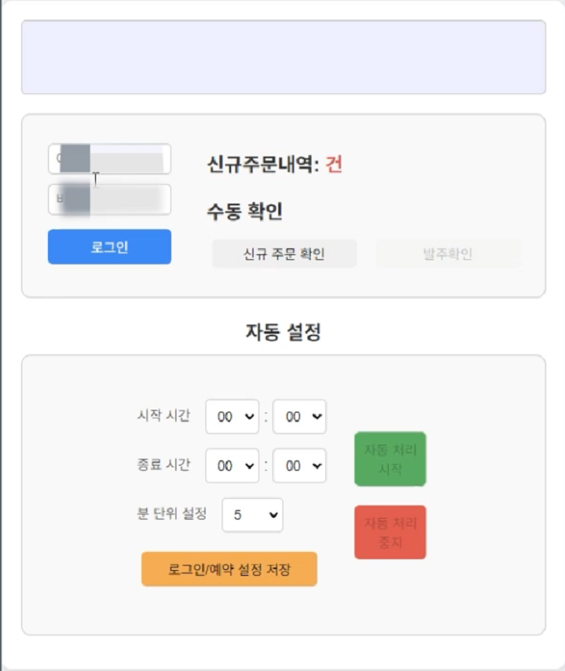Click the 종료 시간 label text
565x671 pixels.
pos(164,465)
